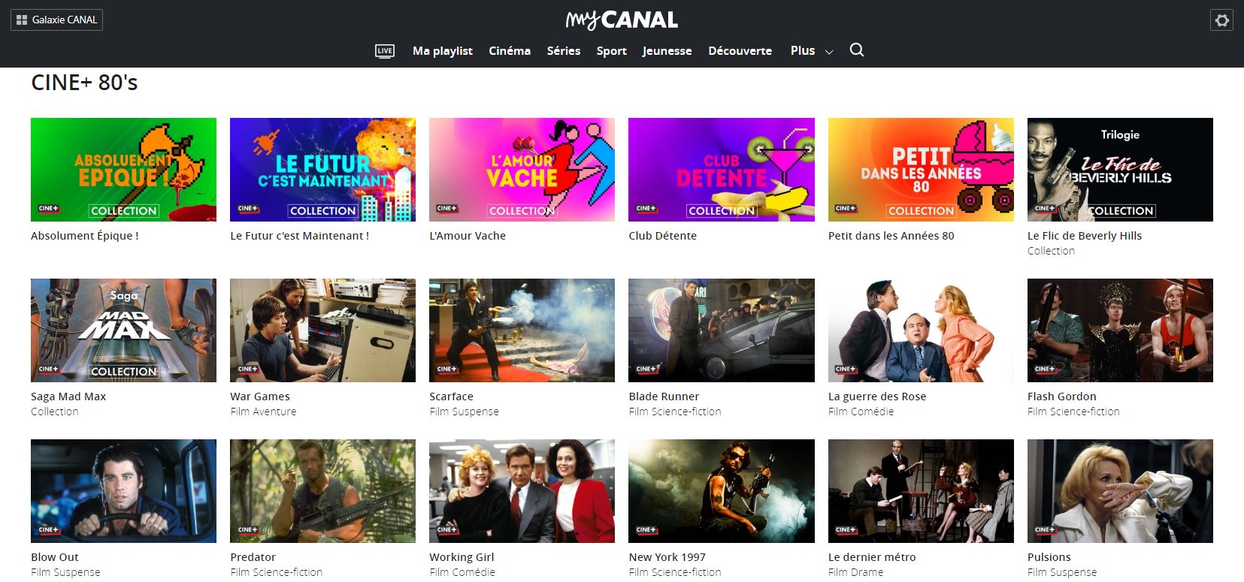Open Ma playlist
This screenshot has width=1244, height=582.
coord(442,50)
